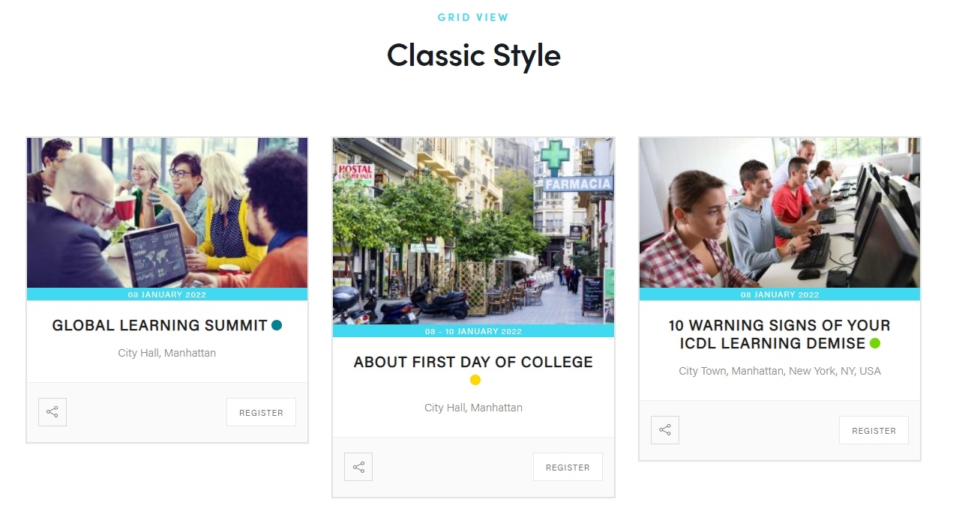Screen dimensions: 953x511
Task: Click teal dot beside Global Learning Summit
Action: tap(277, 325)
